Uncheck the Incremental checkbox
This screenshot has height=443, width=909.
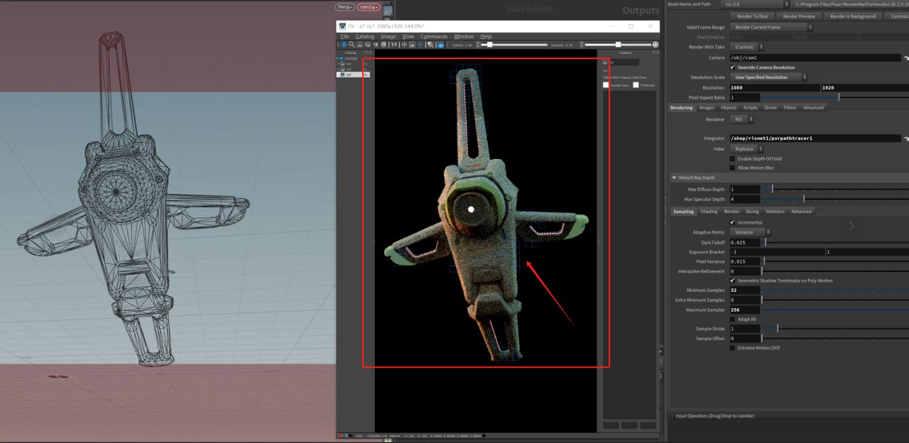pyautogui.click(x=733, y=222)
